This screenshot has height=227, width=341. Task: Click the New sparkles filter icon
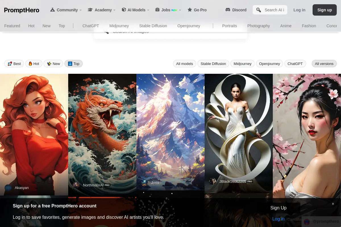tap(49, 64)
